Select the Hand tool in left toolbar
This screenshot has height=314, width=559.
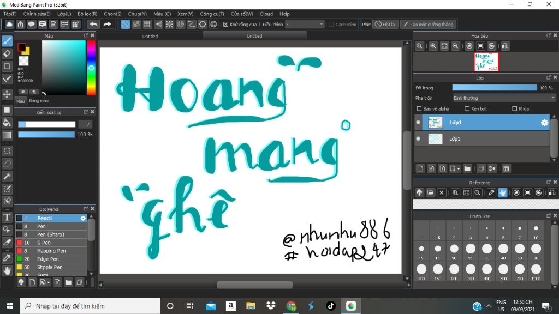click(7, 270)
